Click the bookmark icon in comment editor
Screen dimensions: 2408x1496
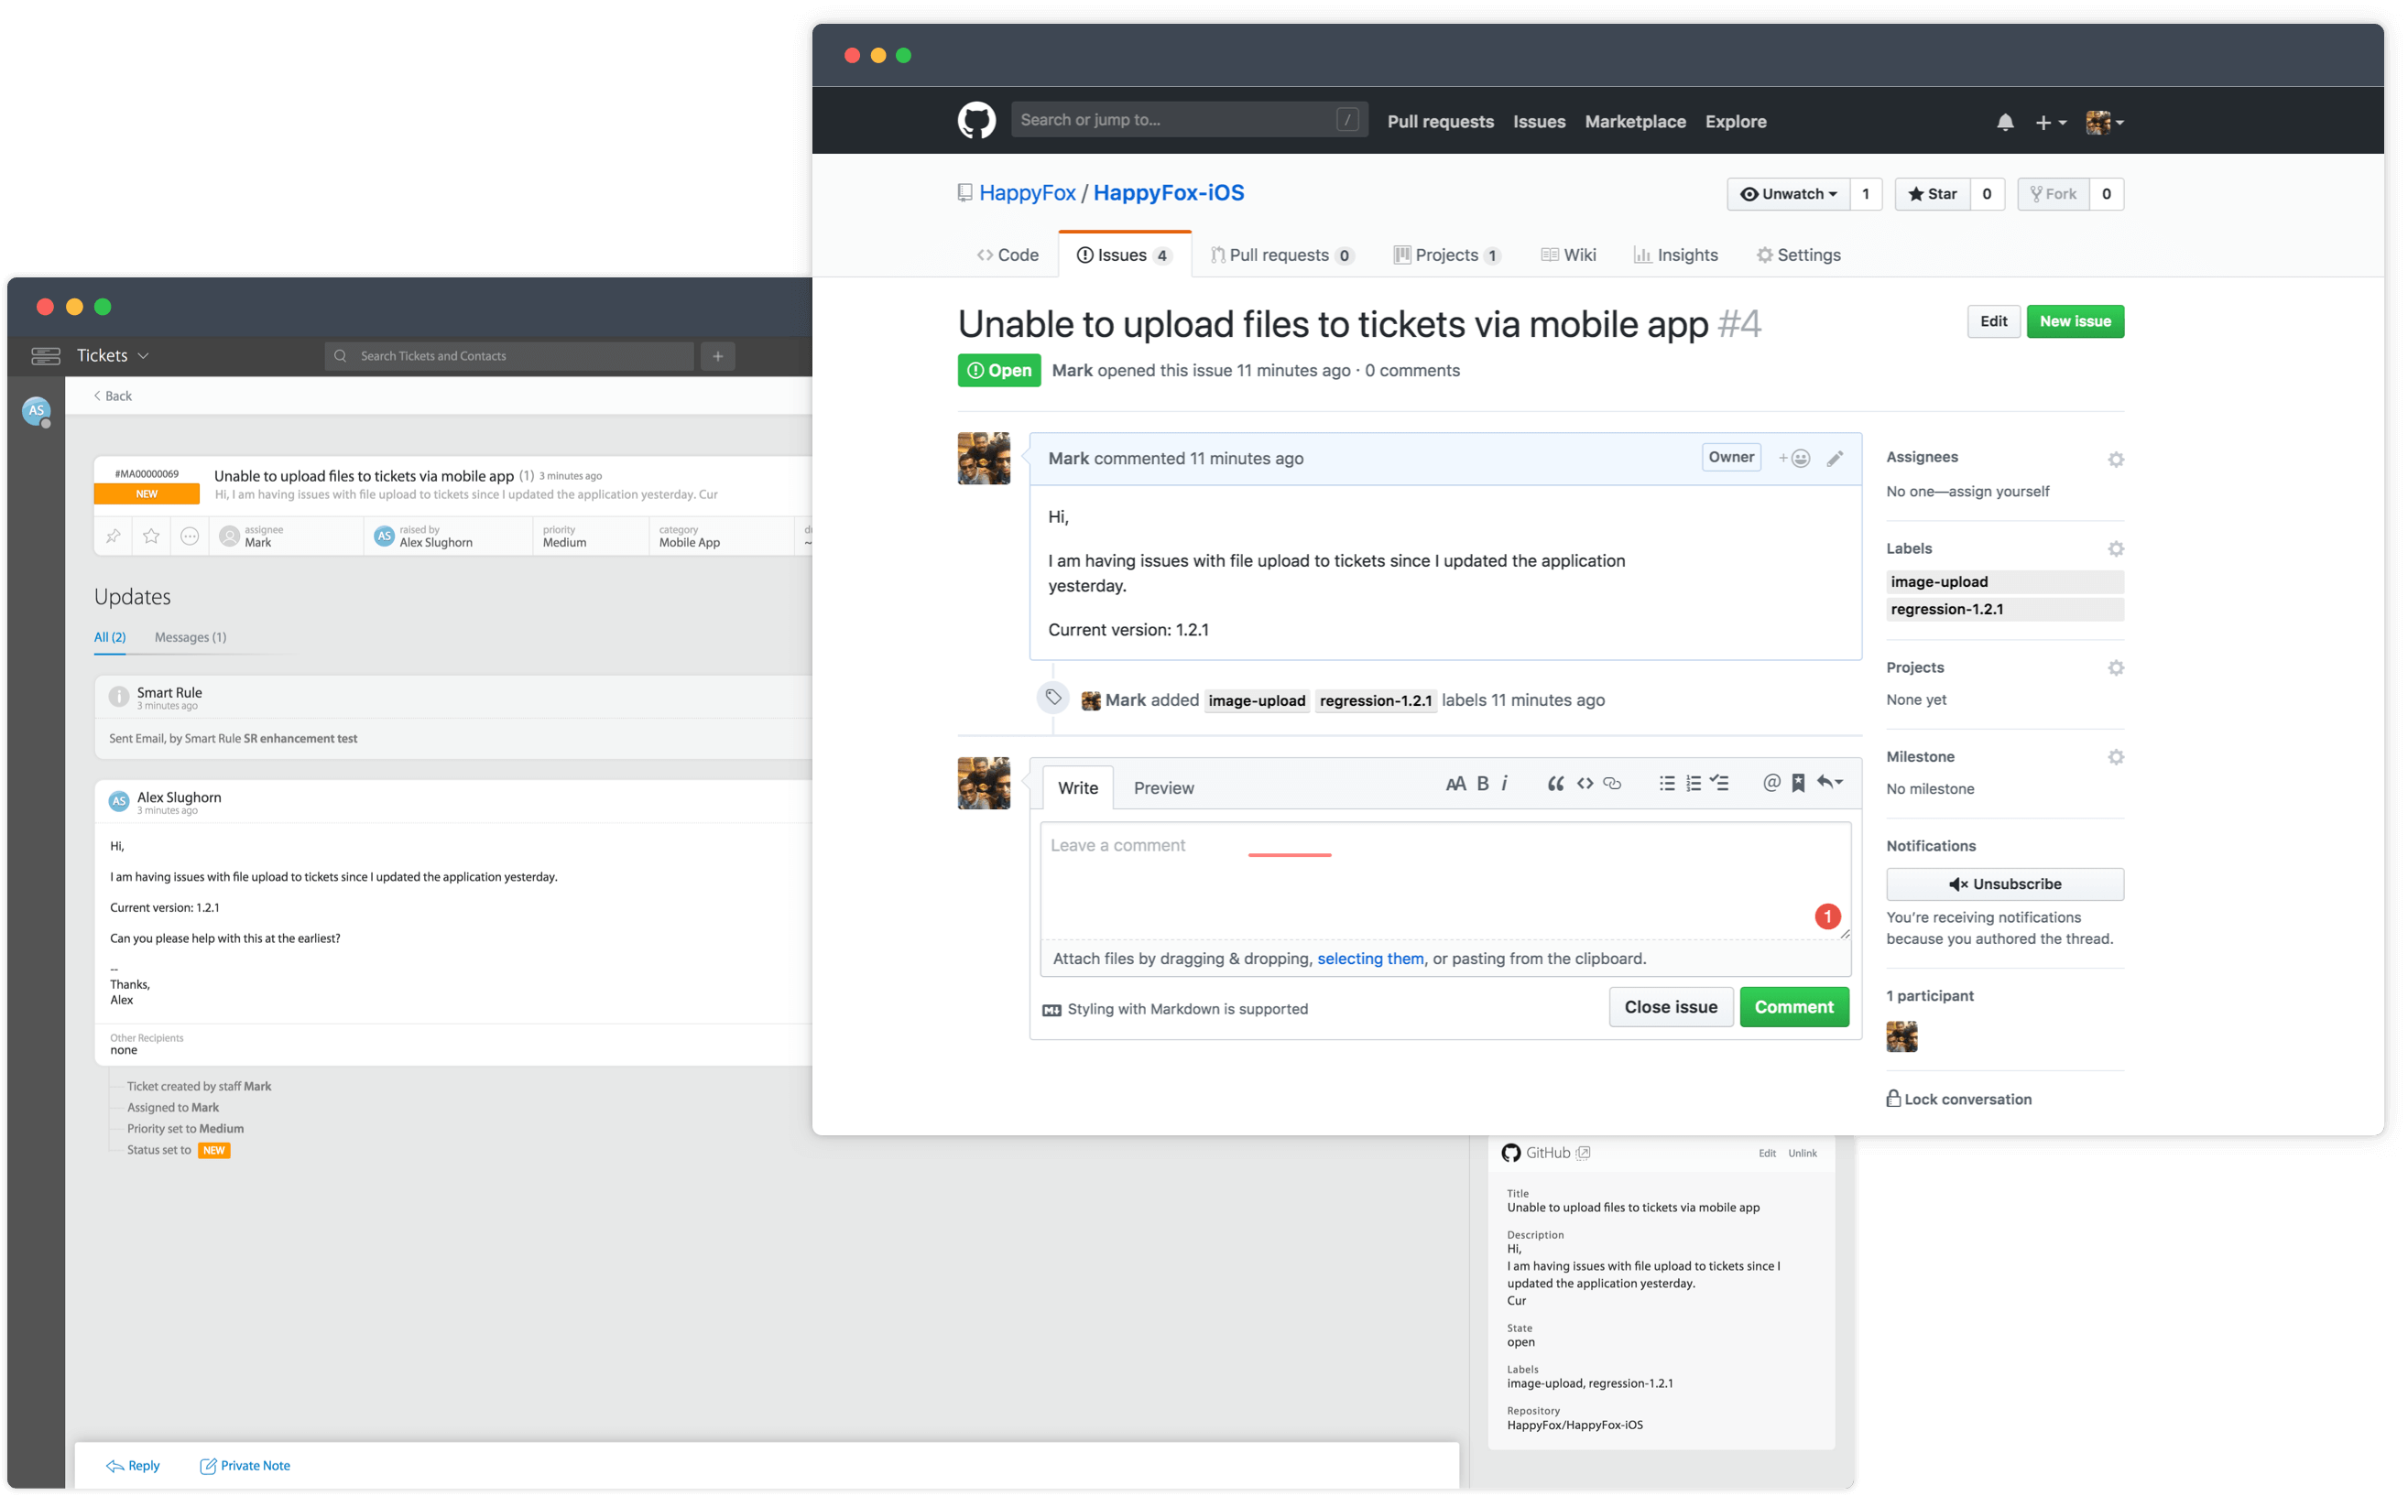tap(1798, 786)
